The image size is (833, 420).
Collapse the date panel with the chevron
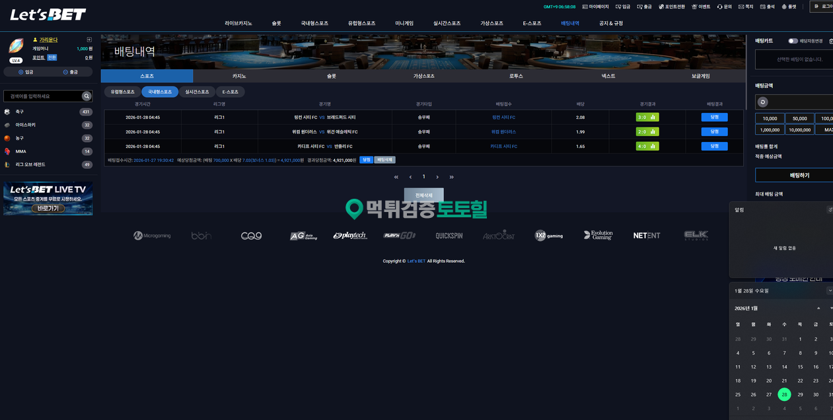pos(829,291)
